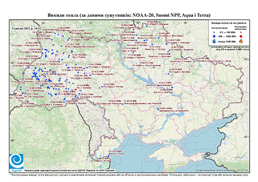The height and width of the screenshot is (182, 258).
Task: Click the institute name caption beside logo
Action: 69,171
